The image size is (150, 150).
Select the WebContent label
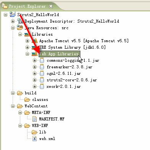pos(36,106)
